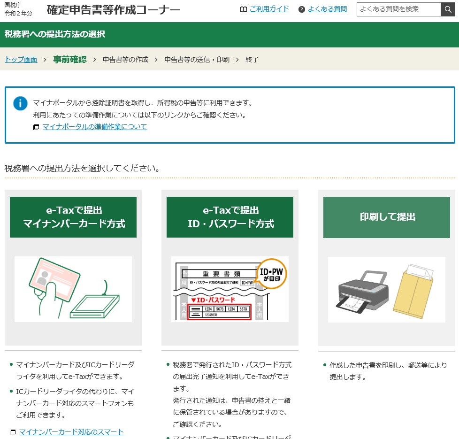Open マイナポータルの準備作業について link

95,127
